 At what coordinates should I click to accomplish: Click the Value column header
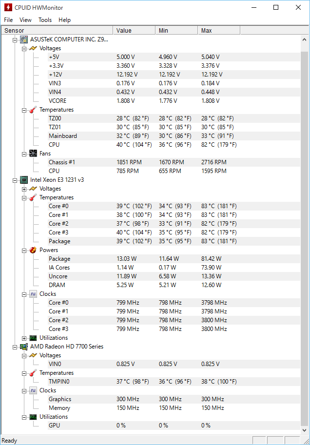[134, 30]
